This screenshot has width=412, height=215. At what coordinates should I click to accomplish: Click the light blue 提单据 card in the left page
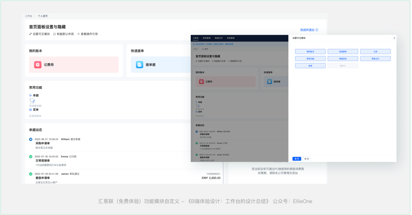(x=161, y=65)
